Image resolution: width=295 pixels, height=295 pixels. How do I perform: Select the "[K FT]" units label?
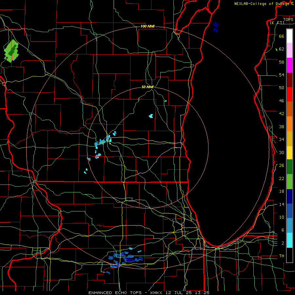(277, 23)
